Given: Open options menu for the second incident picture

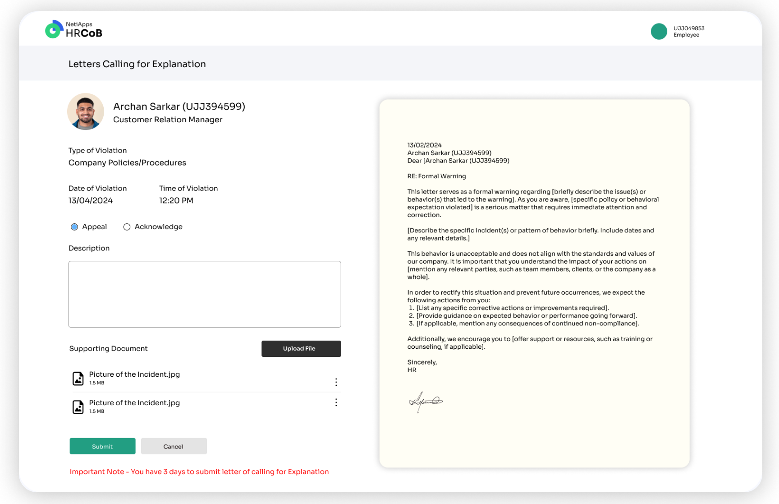Looking at the screenshot, I should (336, 402).
